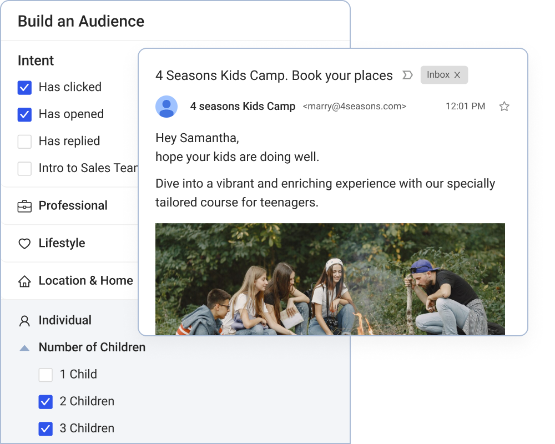
Task: Click the sender avatar icon
Action: [167, 107]
